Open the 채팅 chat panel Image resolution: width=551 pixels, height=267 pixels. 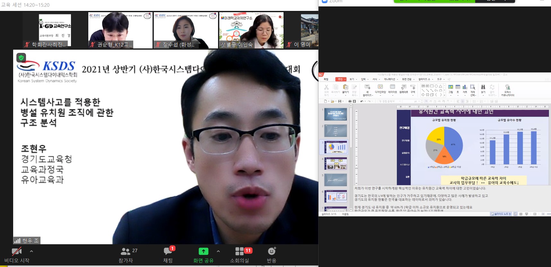168,252
